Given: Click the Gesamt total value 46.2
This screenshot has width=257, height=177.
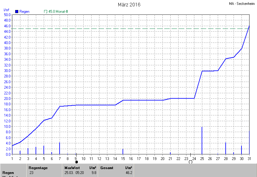Looking at the screenshot, I should (128, 173).
